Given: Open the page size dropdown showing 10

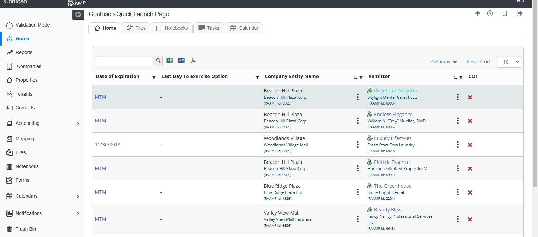Looking at the screenshot, I should [x=509, y=62].
